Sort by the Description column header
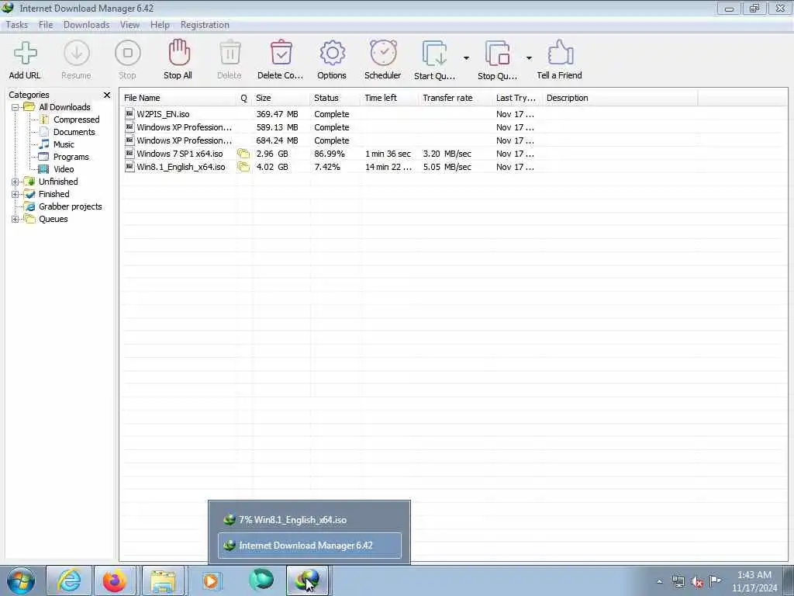This screenshot has width=794, height=596. (x=620, y=98)
